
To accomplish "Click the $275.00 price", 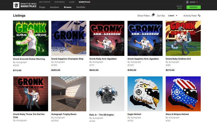I will pyautogui.click(x=170, y=70).
